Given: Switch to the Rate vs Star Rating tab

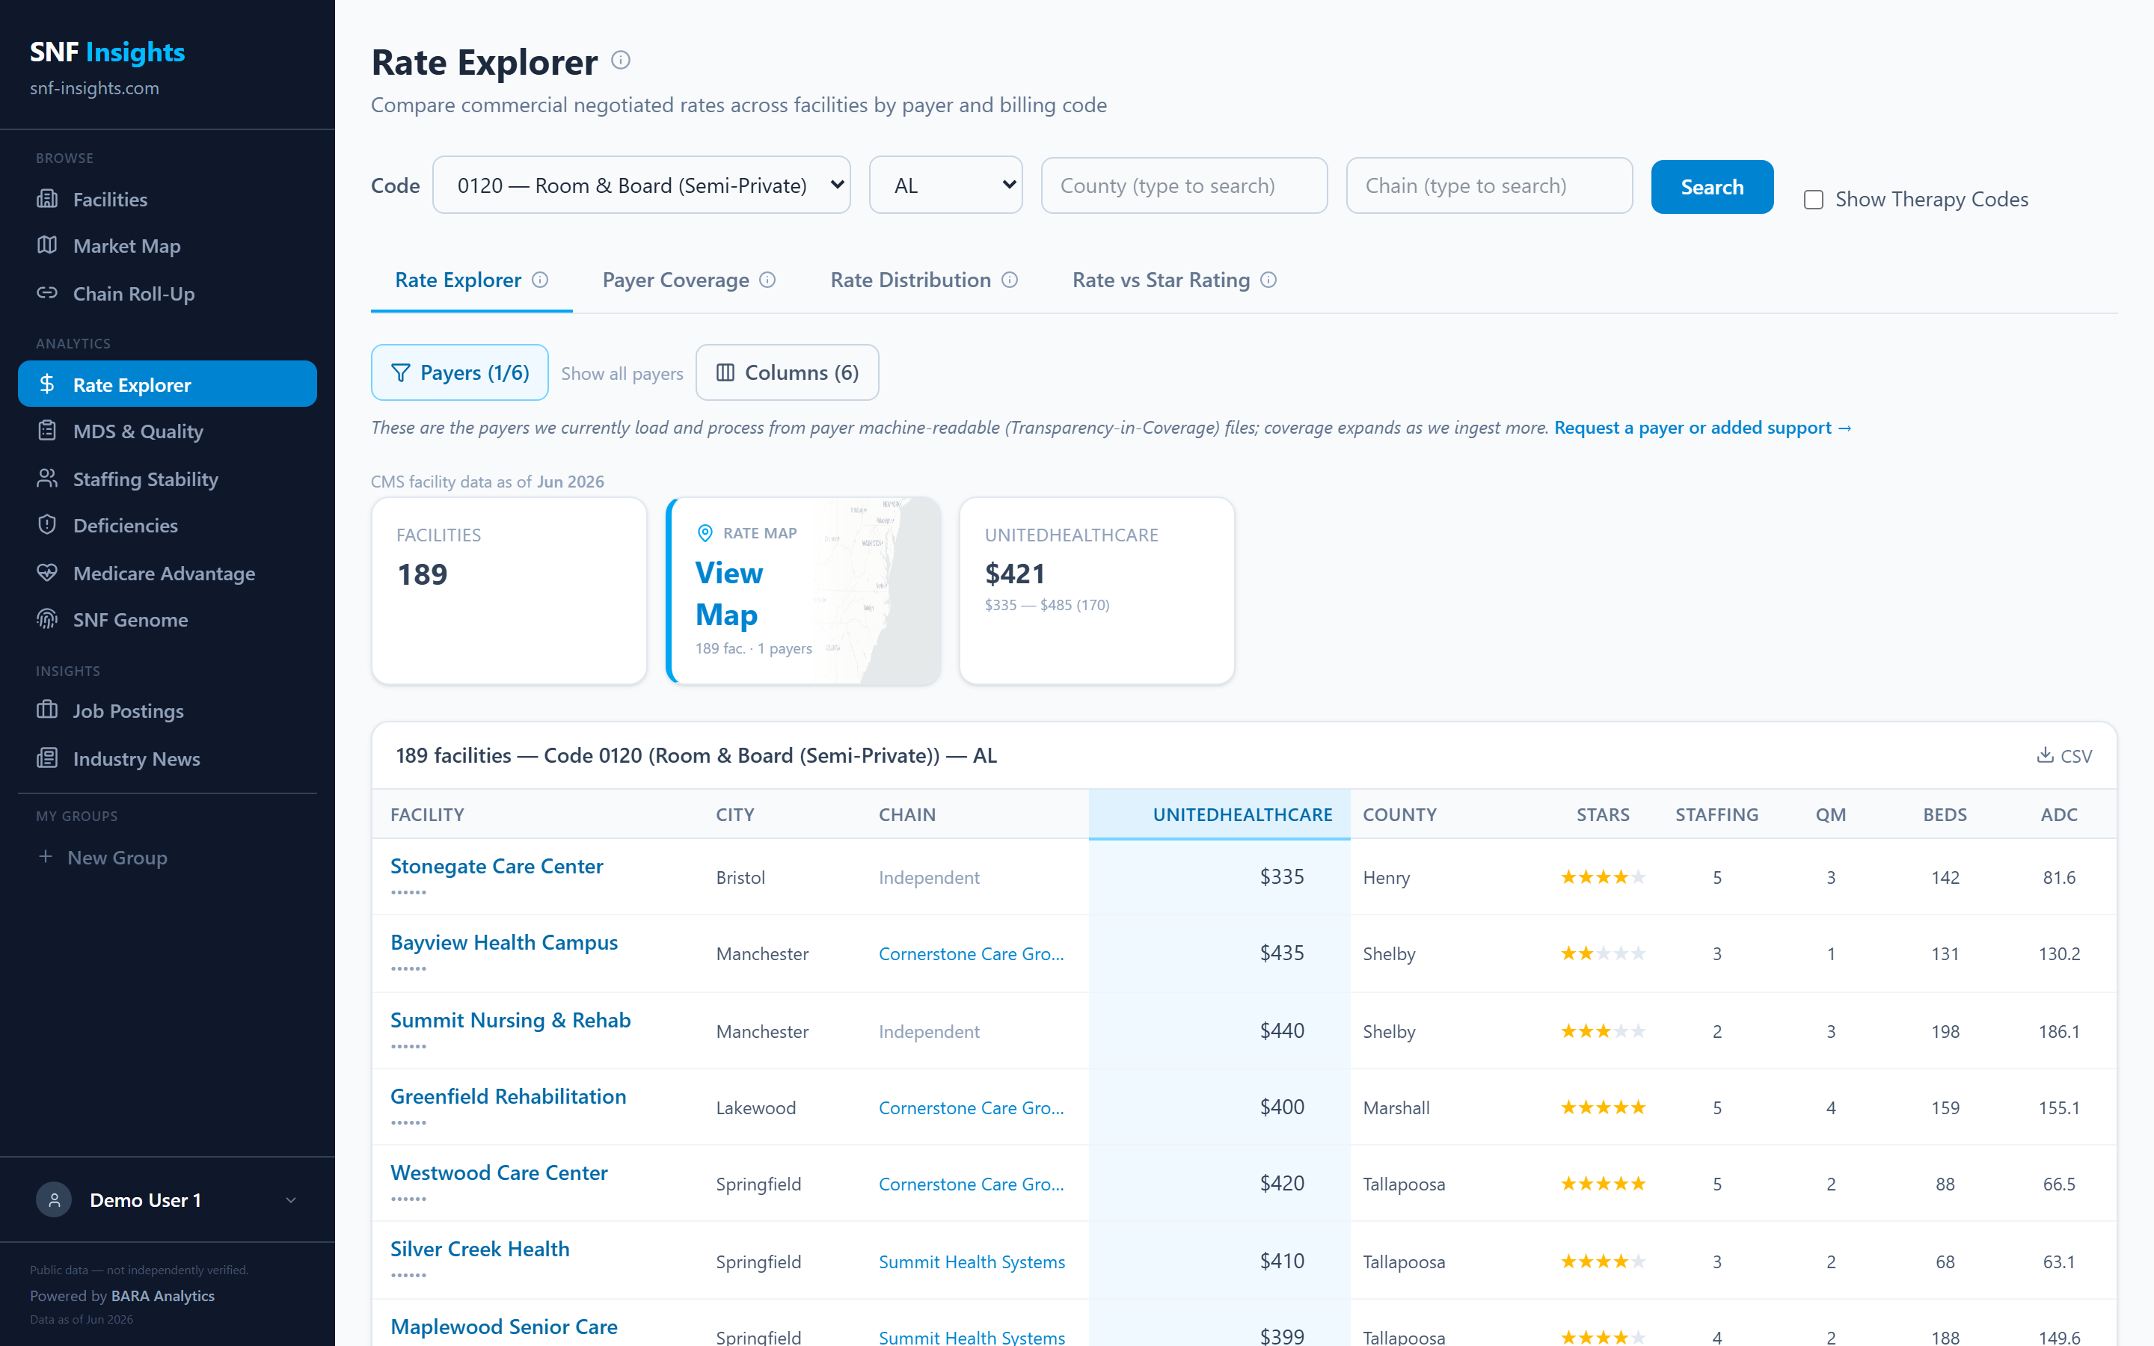Looking at the screenshot, I should point(1174,280).
